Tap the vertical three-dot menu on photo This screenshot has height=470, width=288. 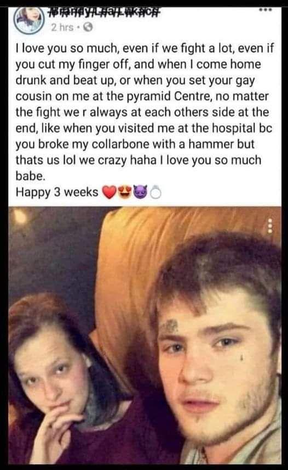point(270,226)
